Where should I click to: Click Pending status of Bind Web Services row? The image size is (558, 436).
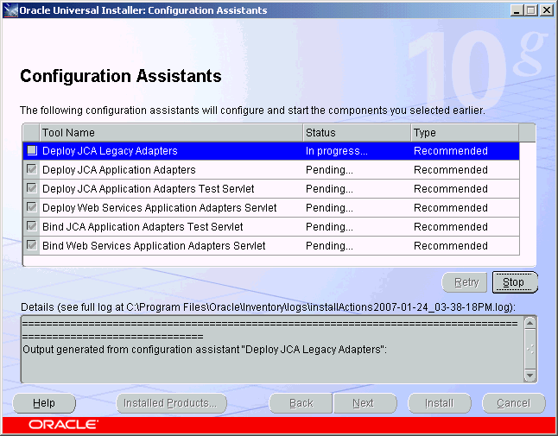point(357,245)
